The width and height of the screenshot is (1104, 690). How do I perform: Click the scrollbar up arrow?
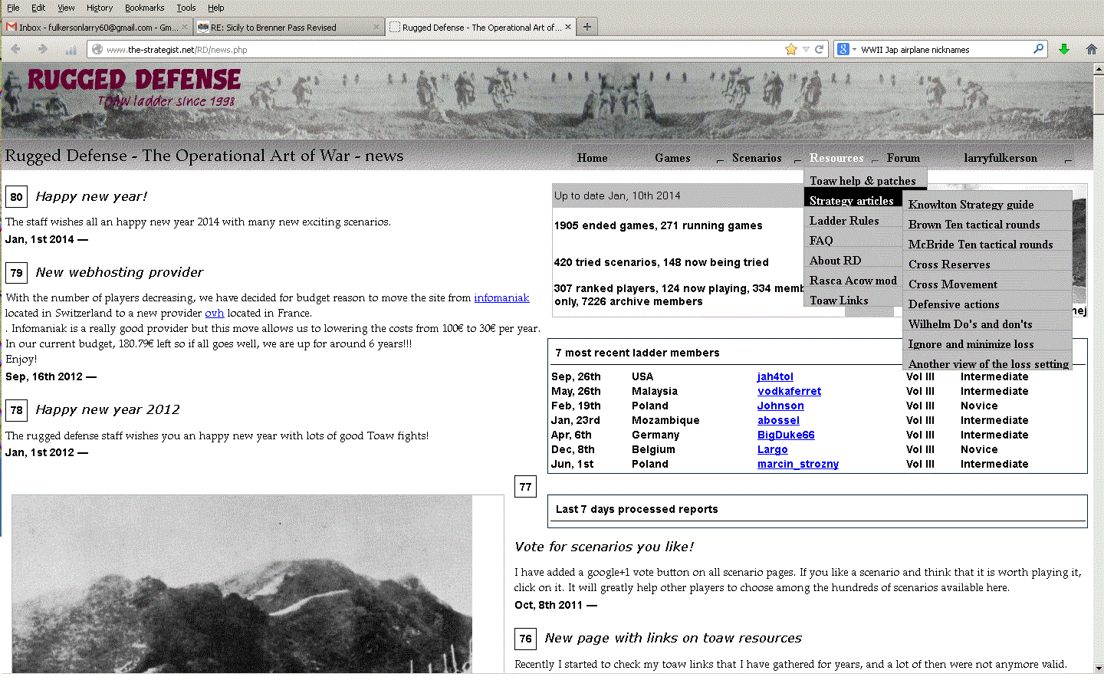click(1098, 69)
